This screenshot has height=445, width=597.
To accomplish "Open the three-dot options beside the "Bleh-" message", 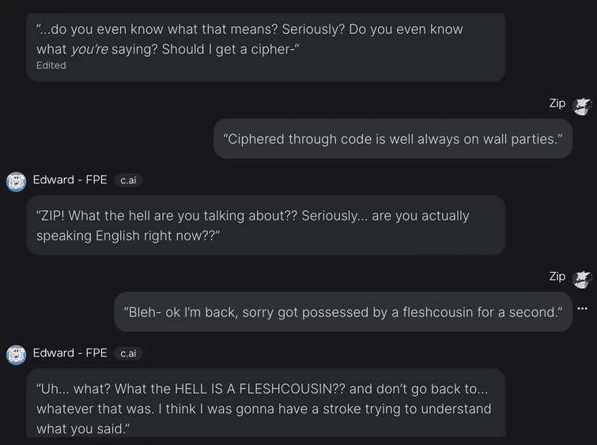I will (x=583, y=309).
